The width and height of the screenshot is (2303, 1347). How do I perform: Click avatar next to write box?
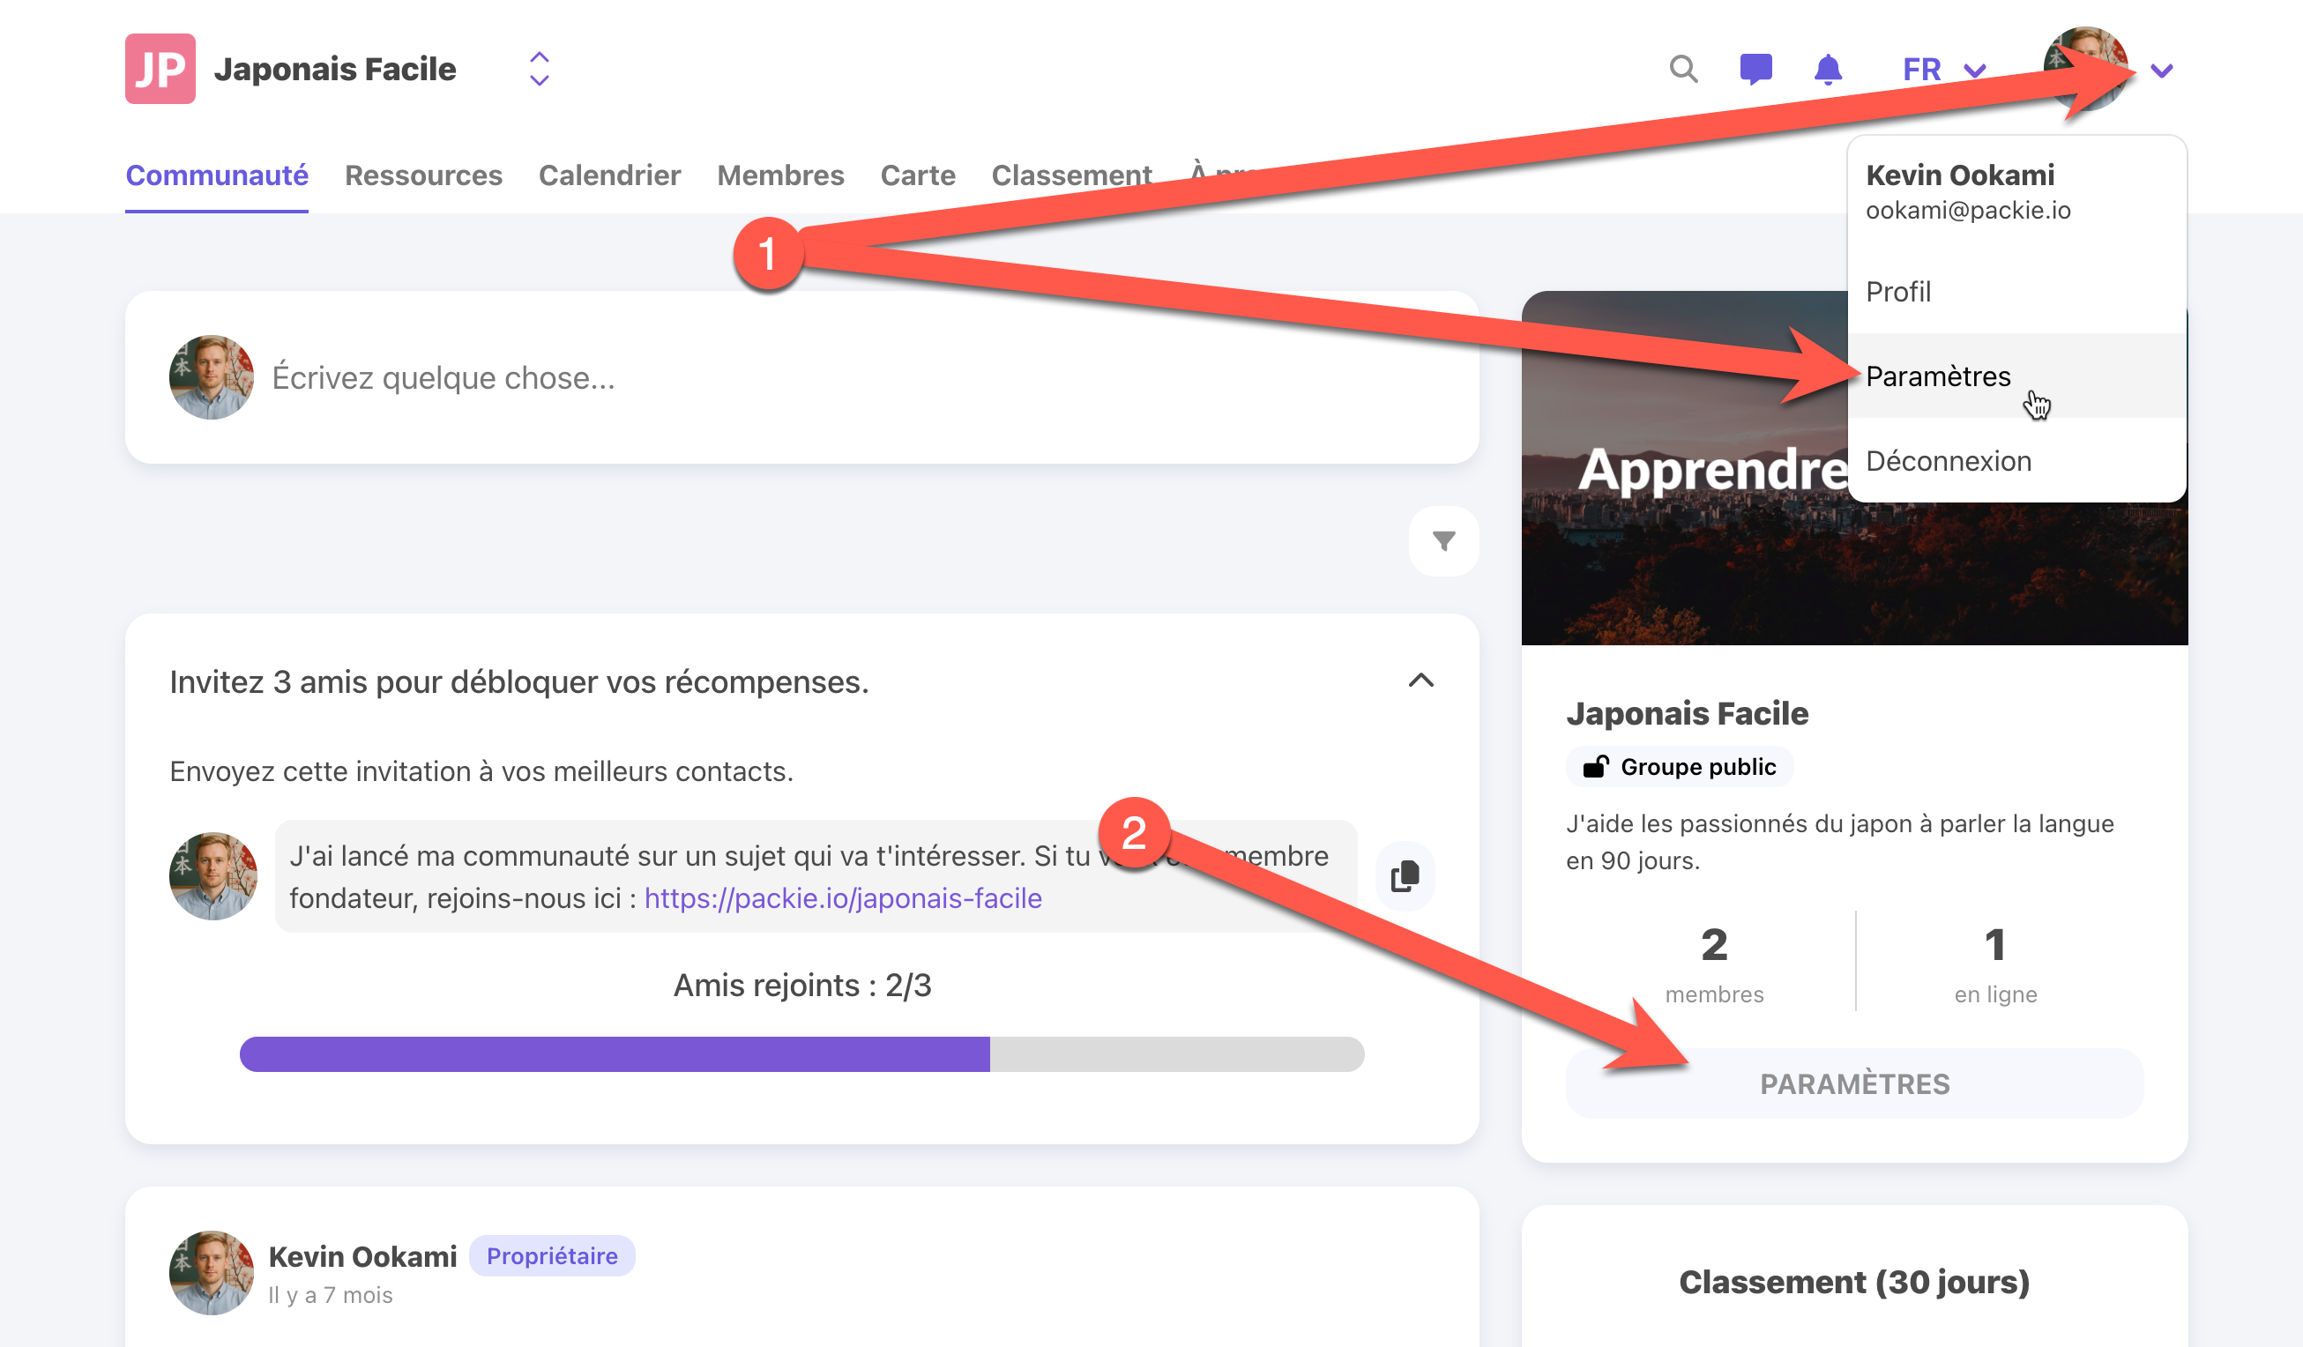(211, 376)
